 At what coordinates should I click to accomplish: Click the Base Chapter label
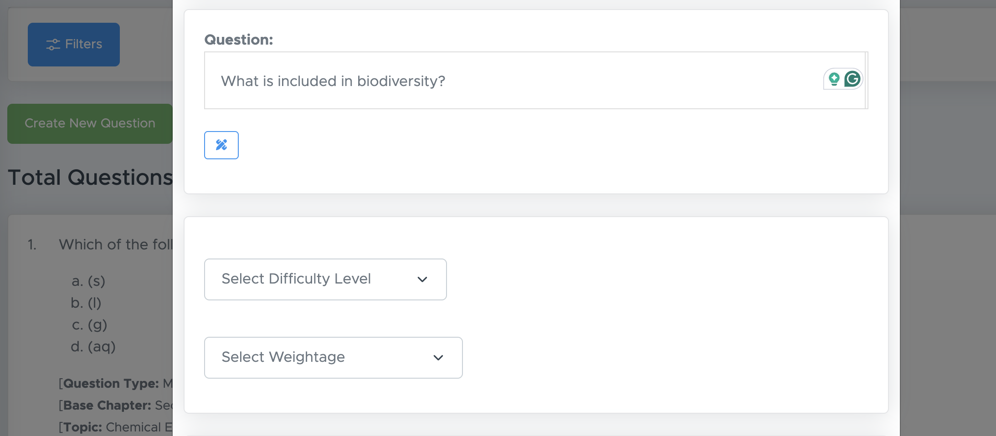click(107, 406)
